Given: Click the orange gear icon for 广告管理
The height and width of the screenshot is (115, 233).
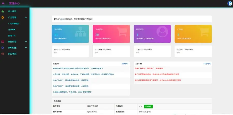Looking at the screenshot, I should coord(3,17).
